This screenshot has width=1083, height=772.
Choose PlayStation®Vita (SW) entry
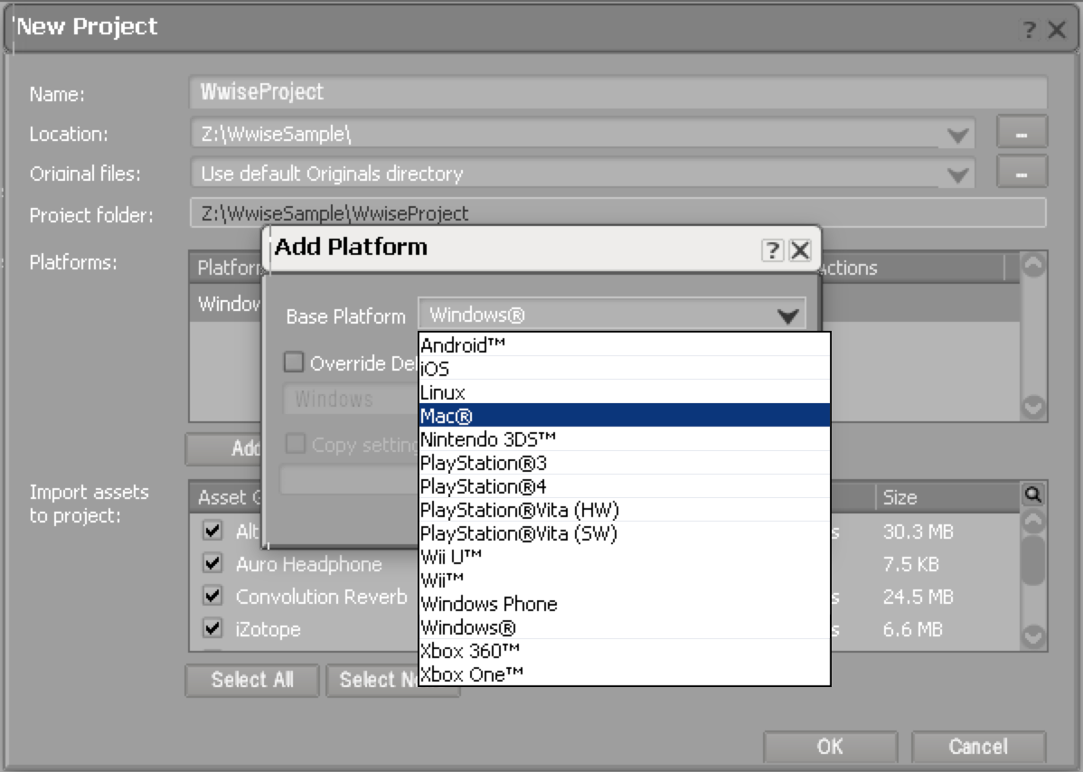[625, 533]
